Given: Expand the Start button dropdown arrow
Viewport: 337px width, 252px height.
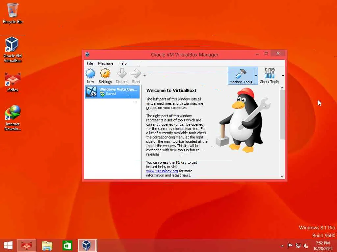Looking at the screenshot, I should coord(144,76).
